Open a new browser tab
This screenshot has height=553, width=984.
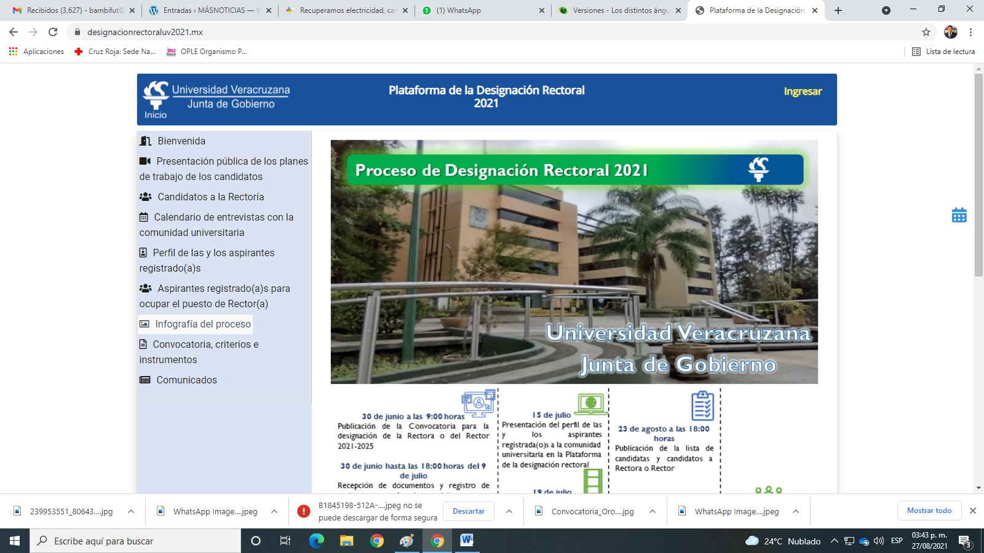pos(838,10)
